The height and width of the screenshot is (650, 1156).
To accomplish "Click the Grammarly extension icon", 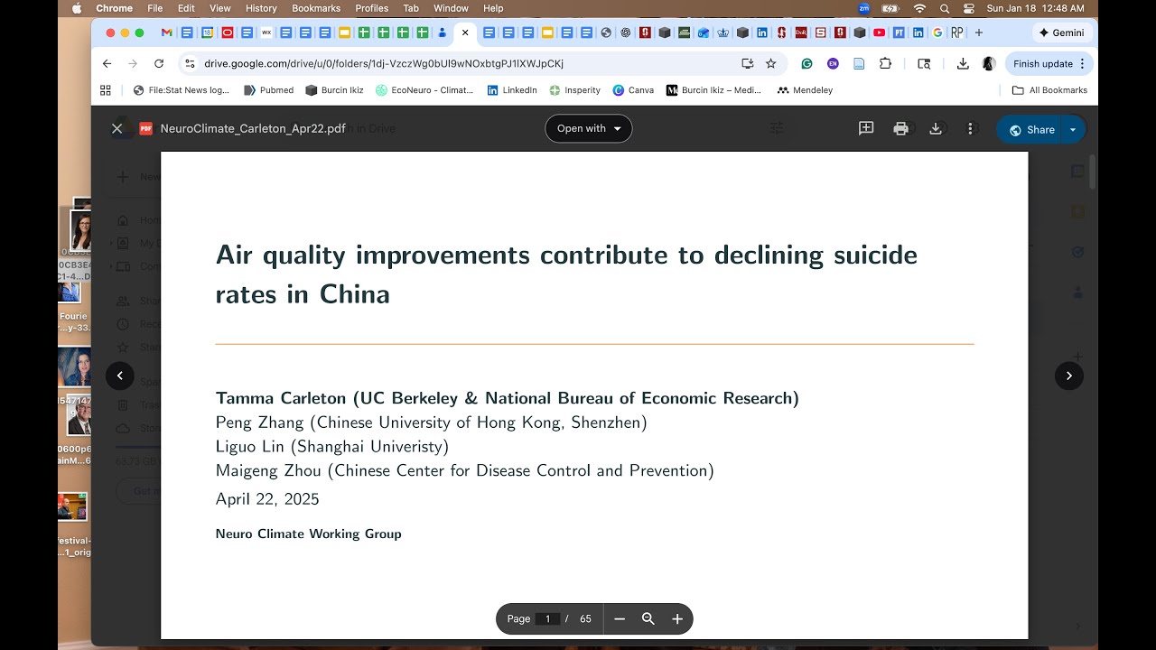I will pyautogui.click(x=807, y=64).
